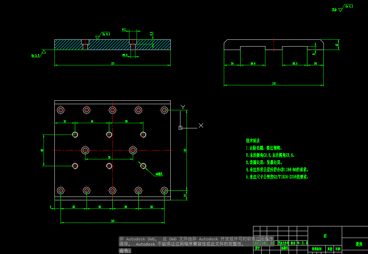Select the Ra 3.2 symbol on section bottom face
Screen dimensions: 368x254
[38, 54]
